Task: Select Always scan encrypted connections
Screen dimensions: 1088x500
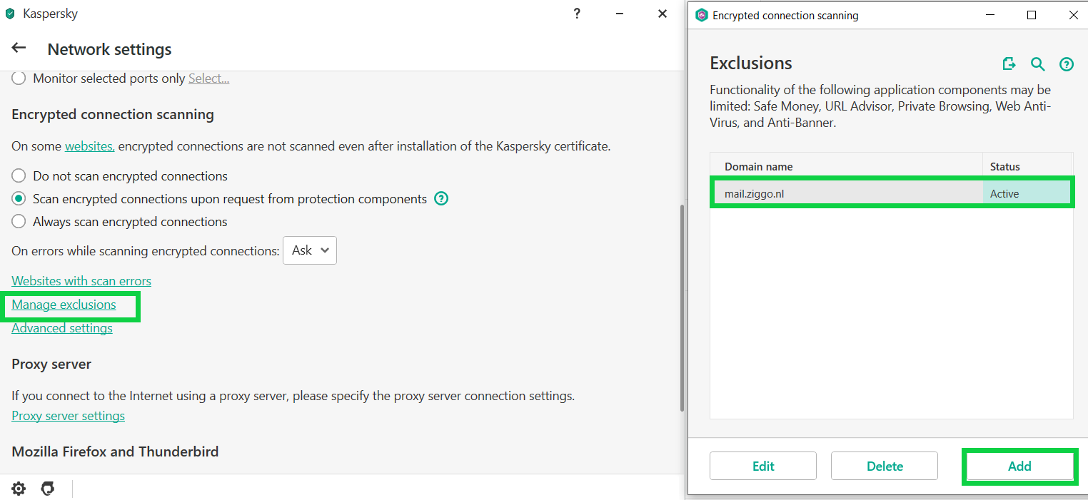Action: [19, 222]
